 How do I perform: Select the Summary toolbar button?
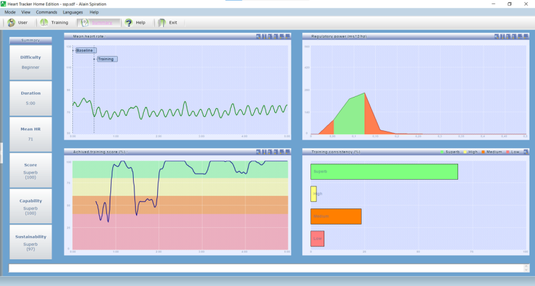(x=98, y=23)
